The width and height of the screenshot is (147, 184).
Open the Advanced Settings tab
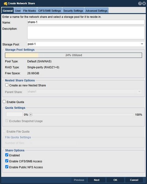click(x=96, y=11)
